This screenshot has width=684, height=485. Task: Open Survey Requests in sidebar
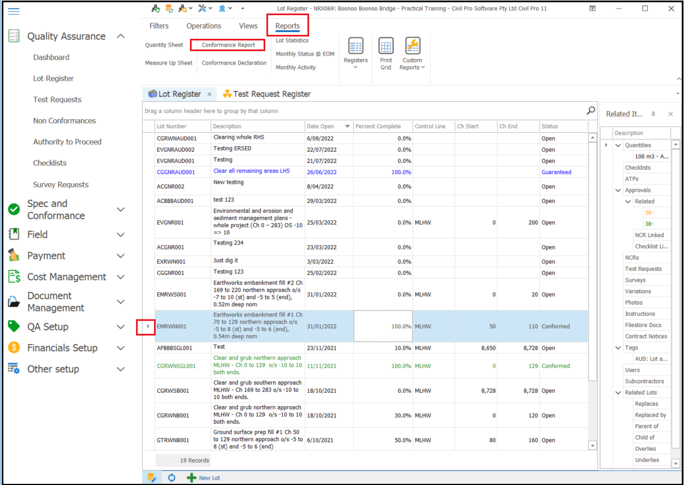(61, 184)
